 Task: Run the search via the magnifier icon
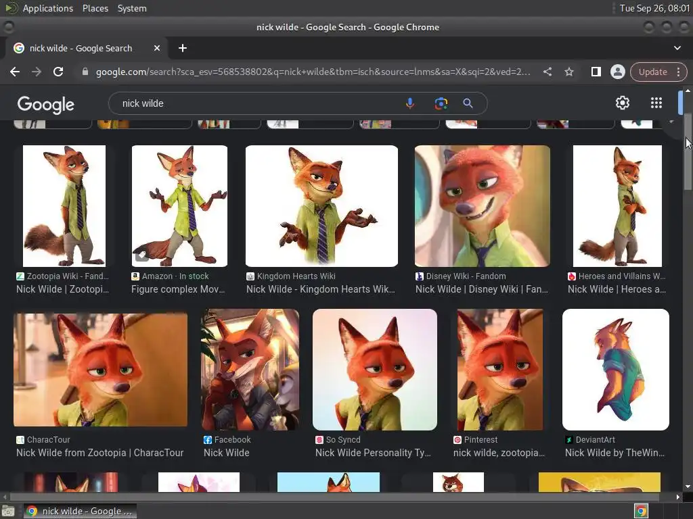468,103
